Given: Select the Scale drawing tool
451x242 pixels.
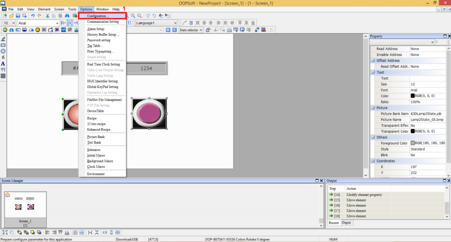Looking at the screenshot, I should point(3,70).
